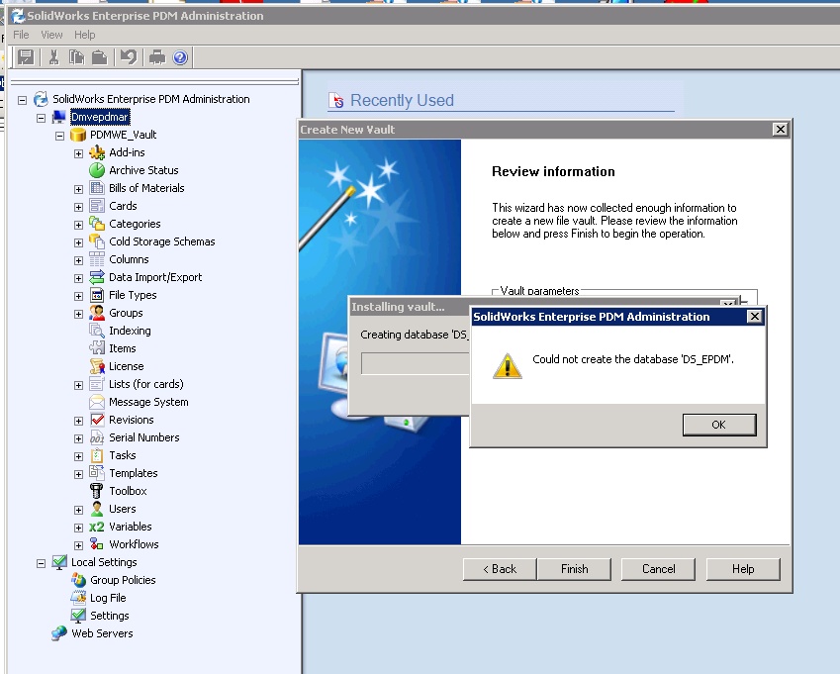
Task: Collapse the PDMWE_Vault node
Action: tap(59, 136)
